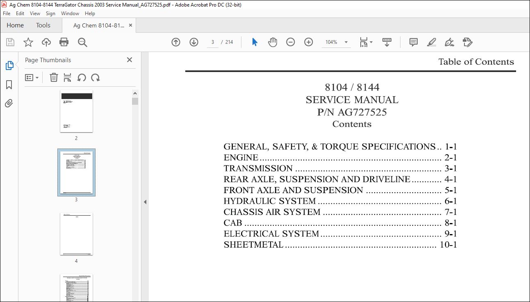
Task: Open the print pages scissor icon
Action: coord(68,77)
